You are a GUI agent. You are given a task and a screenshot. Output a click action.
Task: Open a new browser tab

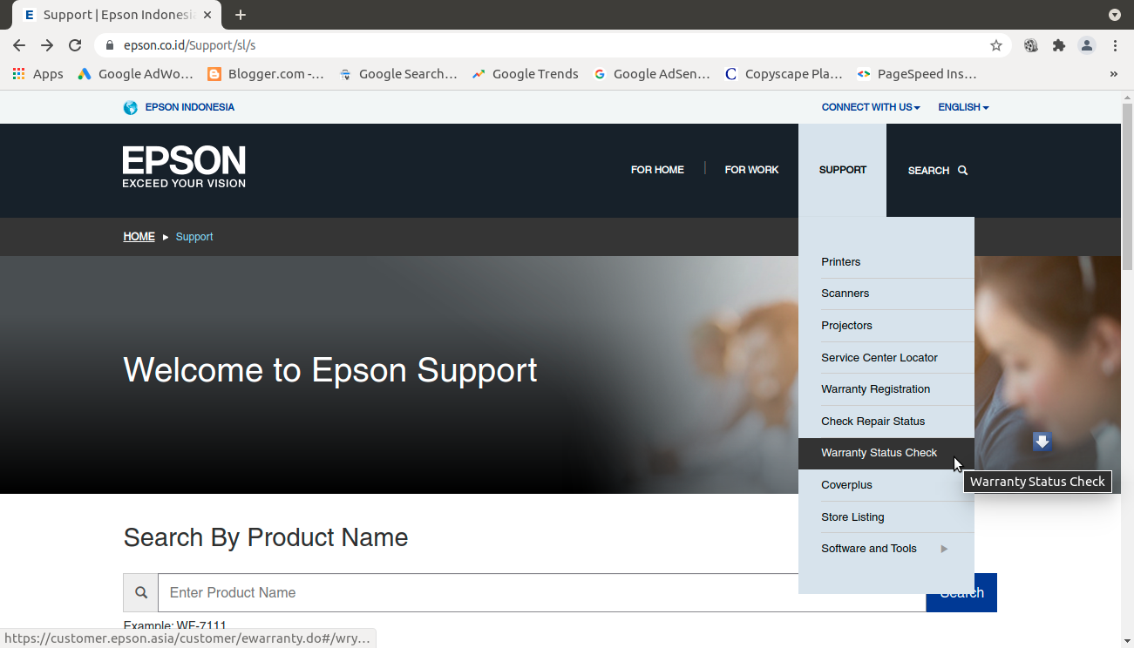241,15
